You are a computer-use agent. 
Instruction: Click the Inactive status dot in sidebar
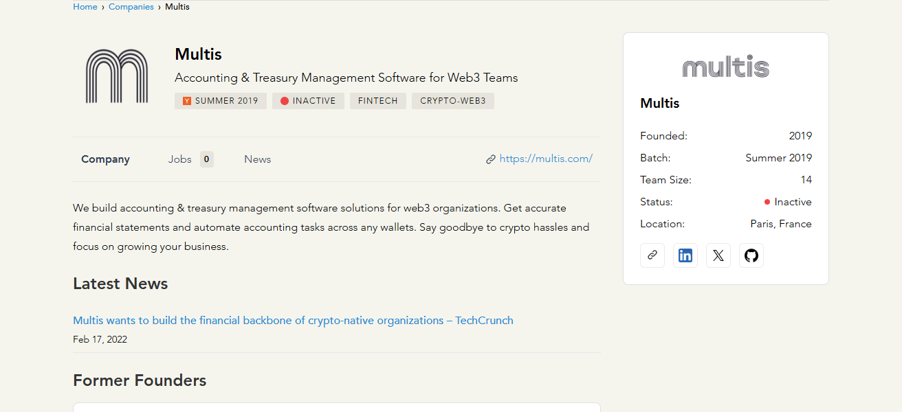[767, 202]
